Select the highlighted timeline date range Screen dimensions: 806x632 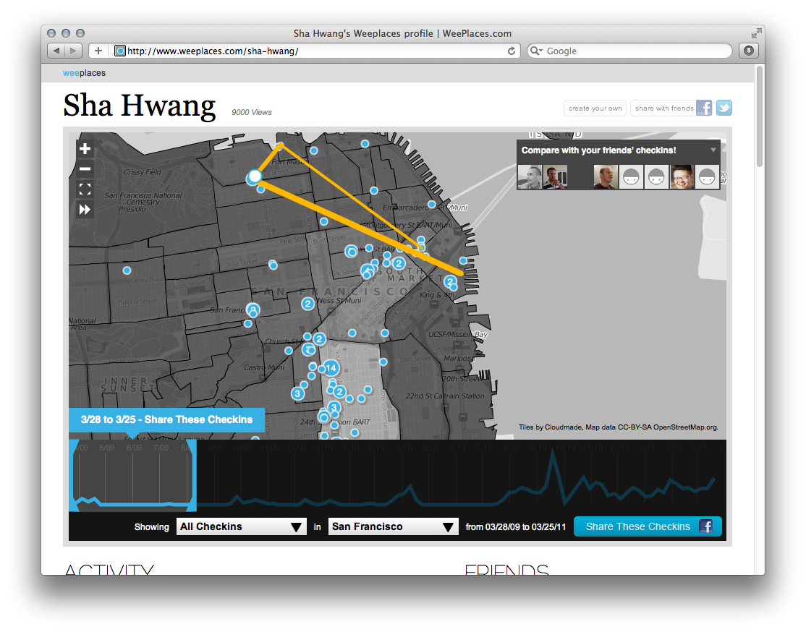click(134, 474)
